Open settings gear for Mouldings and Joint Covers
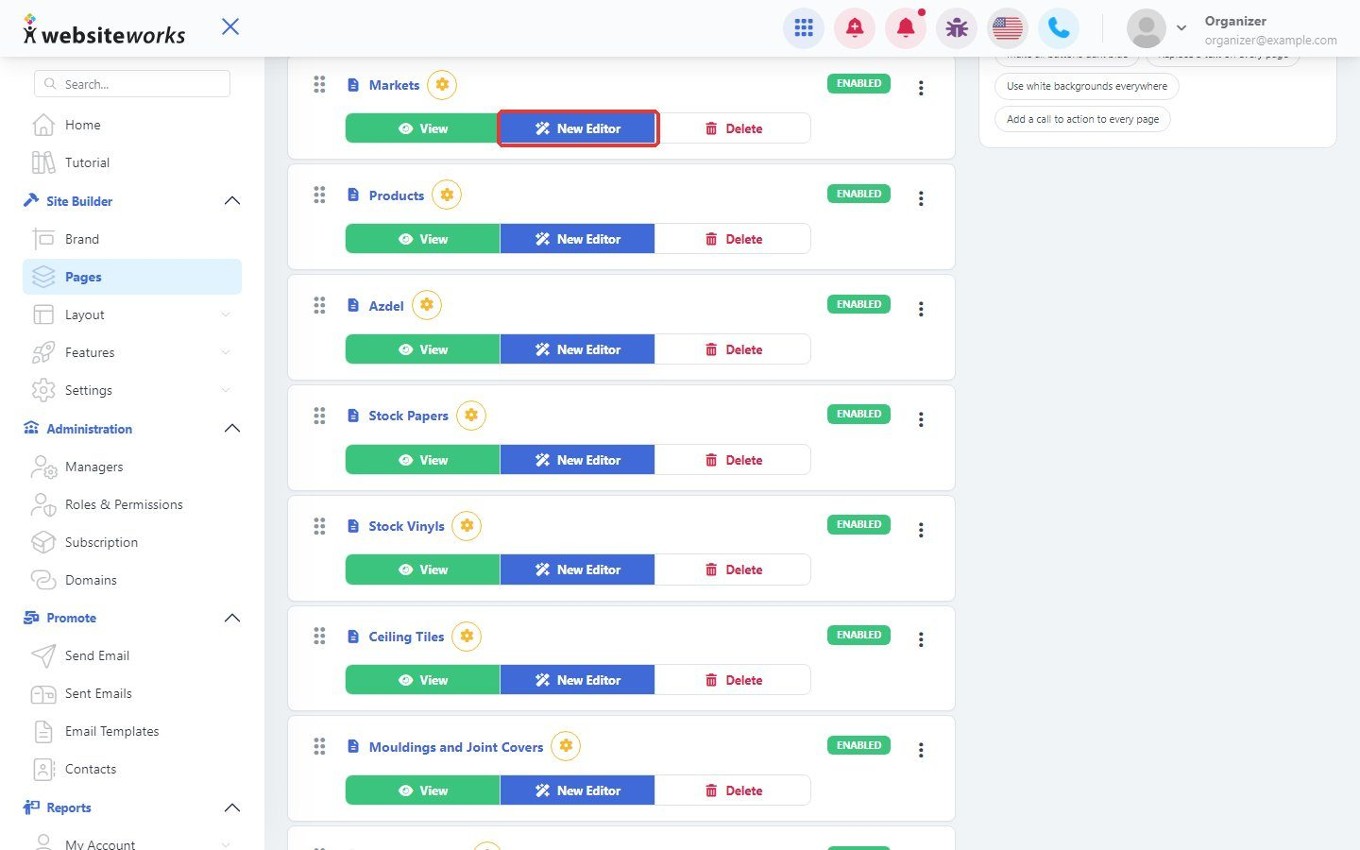 [x=566, y=746]
